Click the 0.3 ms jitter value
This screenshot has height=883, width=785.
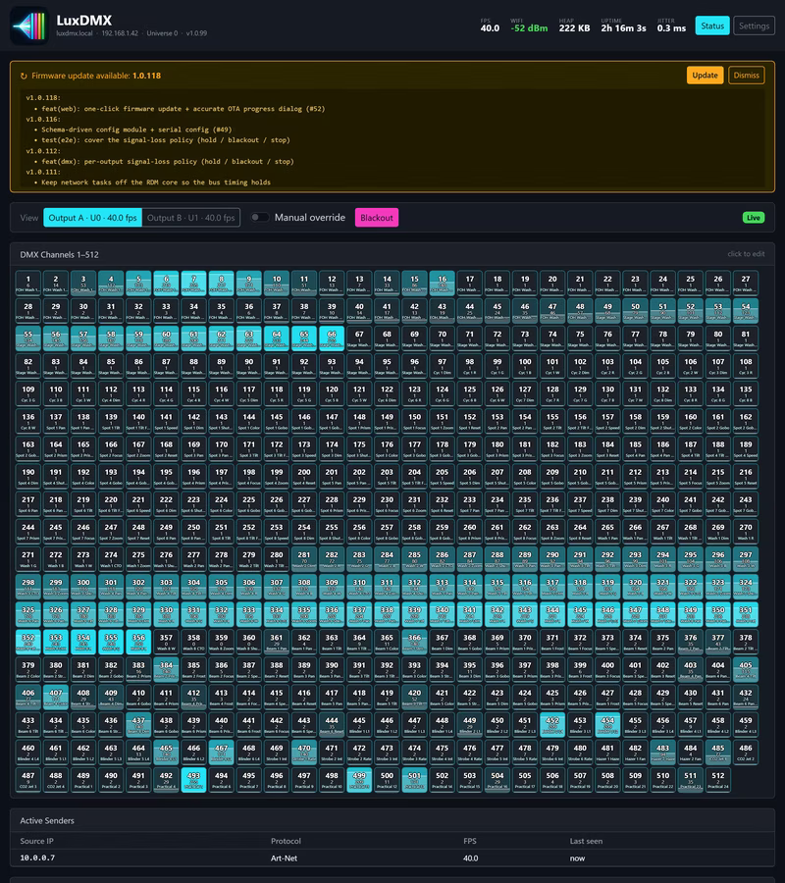671,28
